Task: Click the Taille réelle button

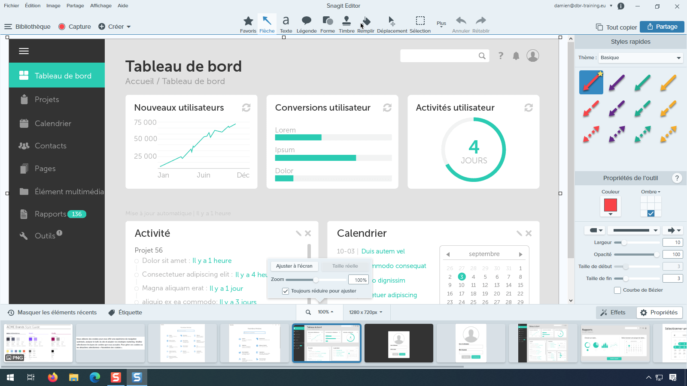Action: pos(345,266)
